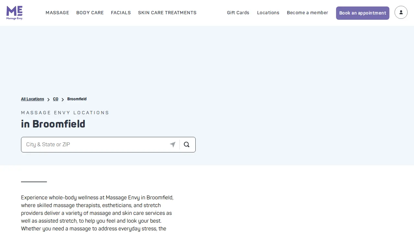
Task: Open the MASSAGE menu
Action: [57, 13]
